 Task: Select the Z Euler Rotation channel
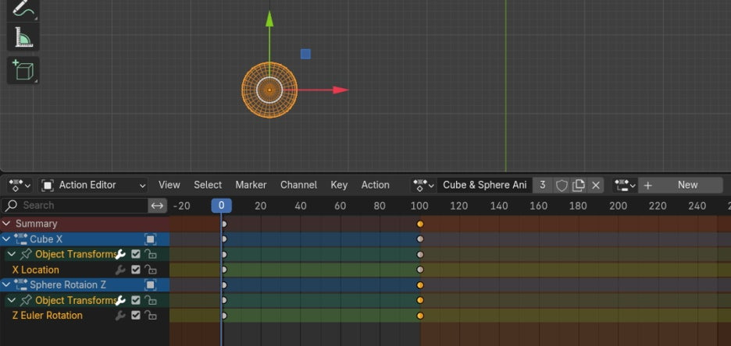click(47, 316)
